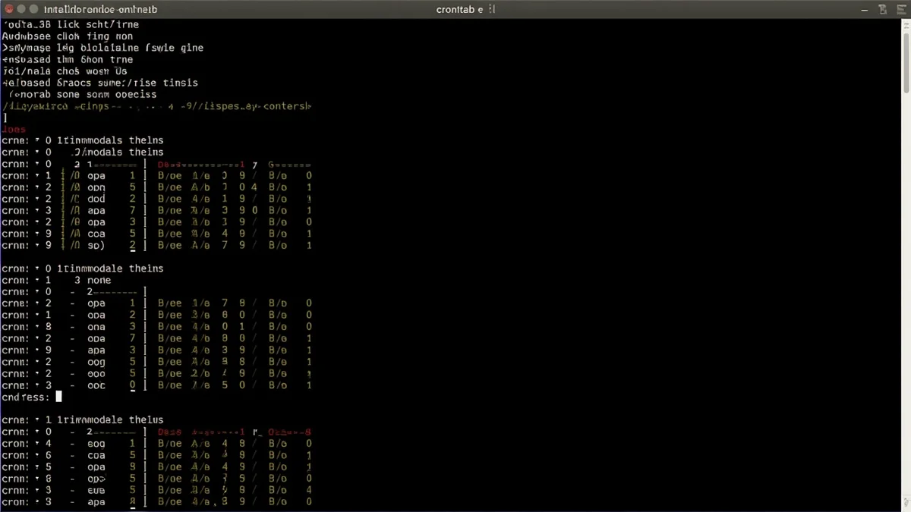This screenshot has height=512, width=911.
Task: Click the cron row containing "ooc"
Action: [157, 385]
